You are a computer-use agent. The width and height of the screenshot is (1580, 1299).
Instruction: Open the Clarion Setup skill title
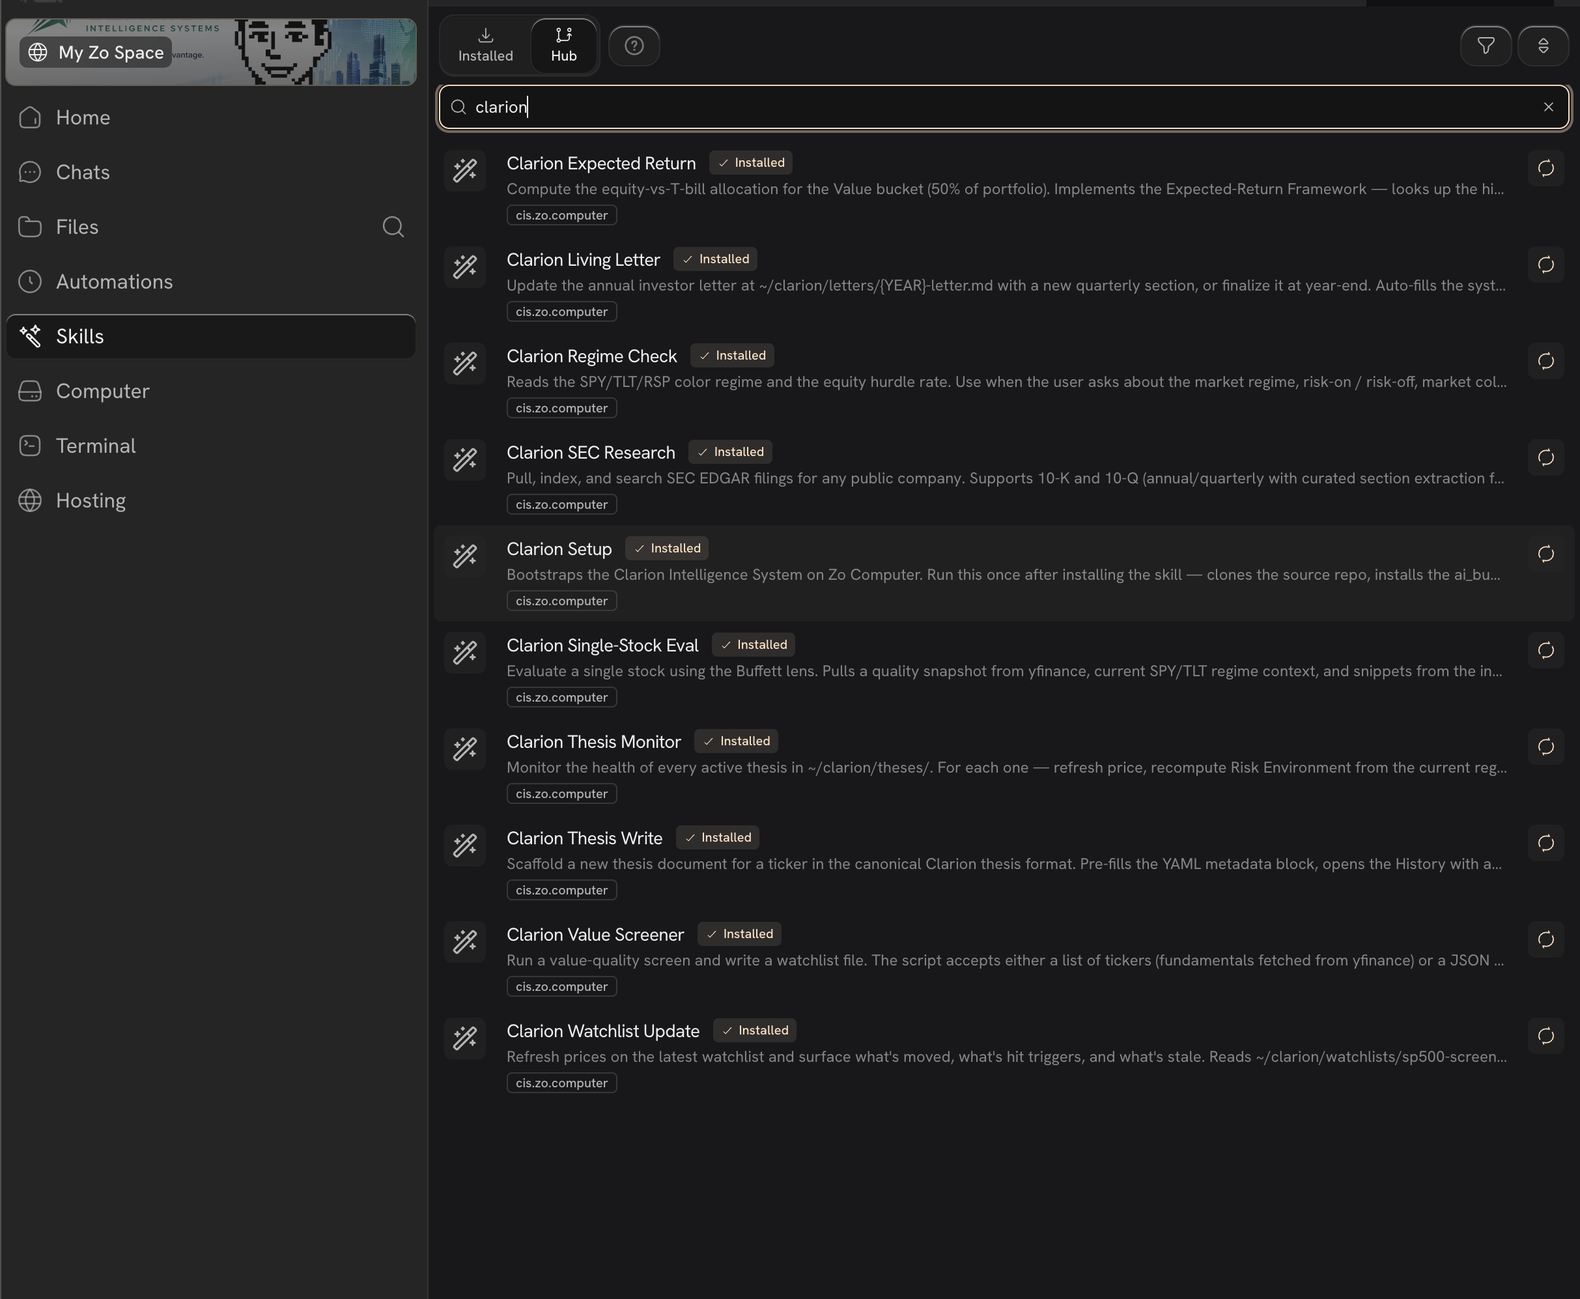coord(559,549)
